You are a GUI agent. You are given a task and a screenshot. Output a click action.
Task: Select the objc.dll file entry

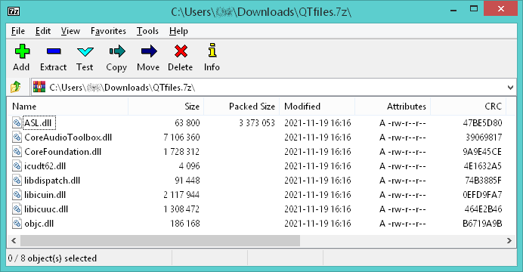39,224
